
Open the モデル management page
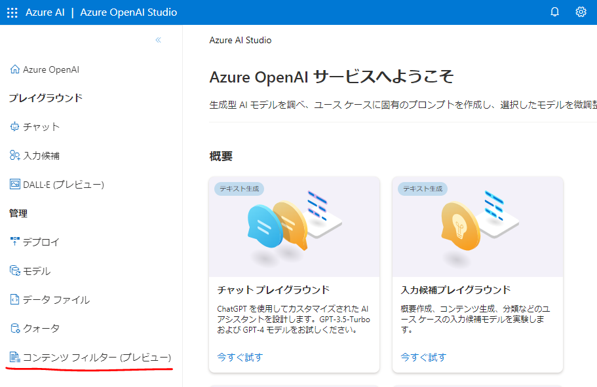[x=37, y=271]
